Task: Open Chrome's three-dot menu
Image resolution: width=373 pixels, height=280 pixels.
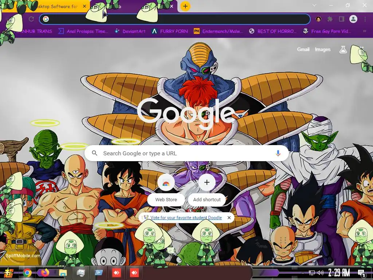Action: [365, 19]
